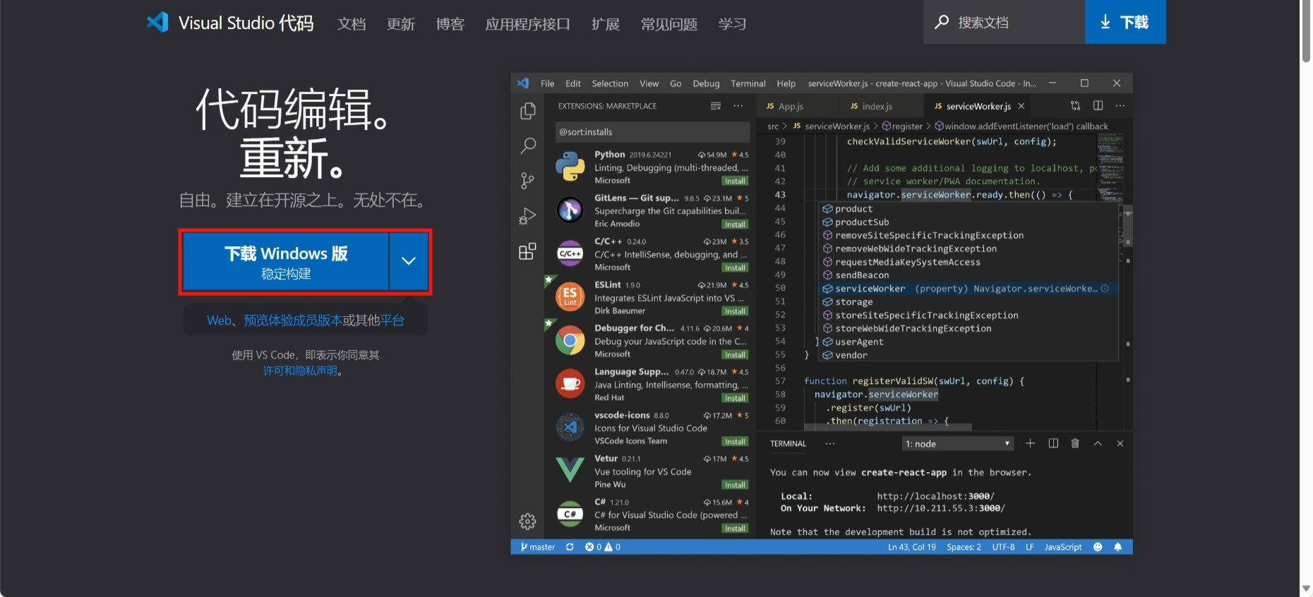Click the 搜索文档 search field
Viewport: 1313px width, 597px height.
(1004, 22)
